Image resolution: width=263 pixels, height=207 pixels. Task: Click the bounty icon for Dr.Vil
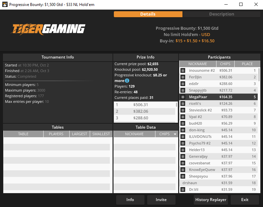[x=183, y=189]
